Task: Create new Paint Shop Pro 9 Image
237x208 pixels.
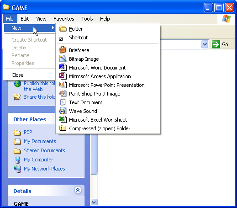Action: (x=108, y=94)
